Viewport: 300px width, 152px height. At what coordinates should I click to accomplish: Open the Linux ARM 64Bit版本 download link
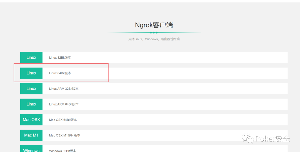64,104
